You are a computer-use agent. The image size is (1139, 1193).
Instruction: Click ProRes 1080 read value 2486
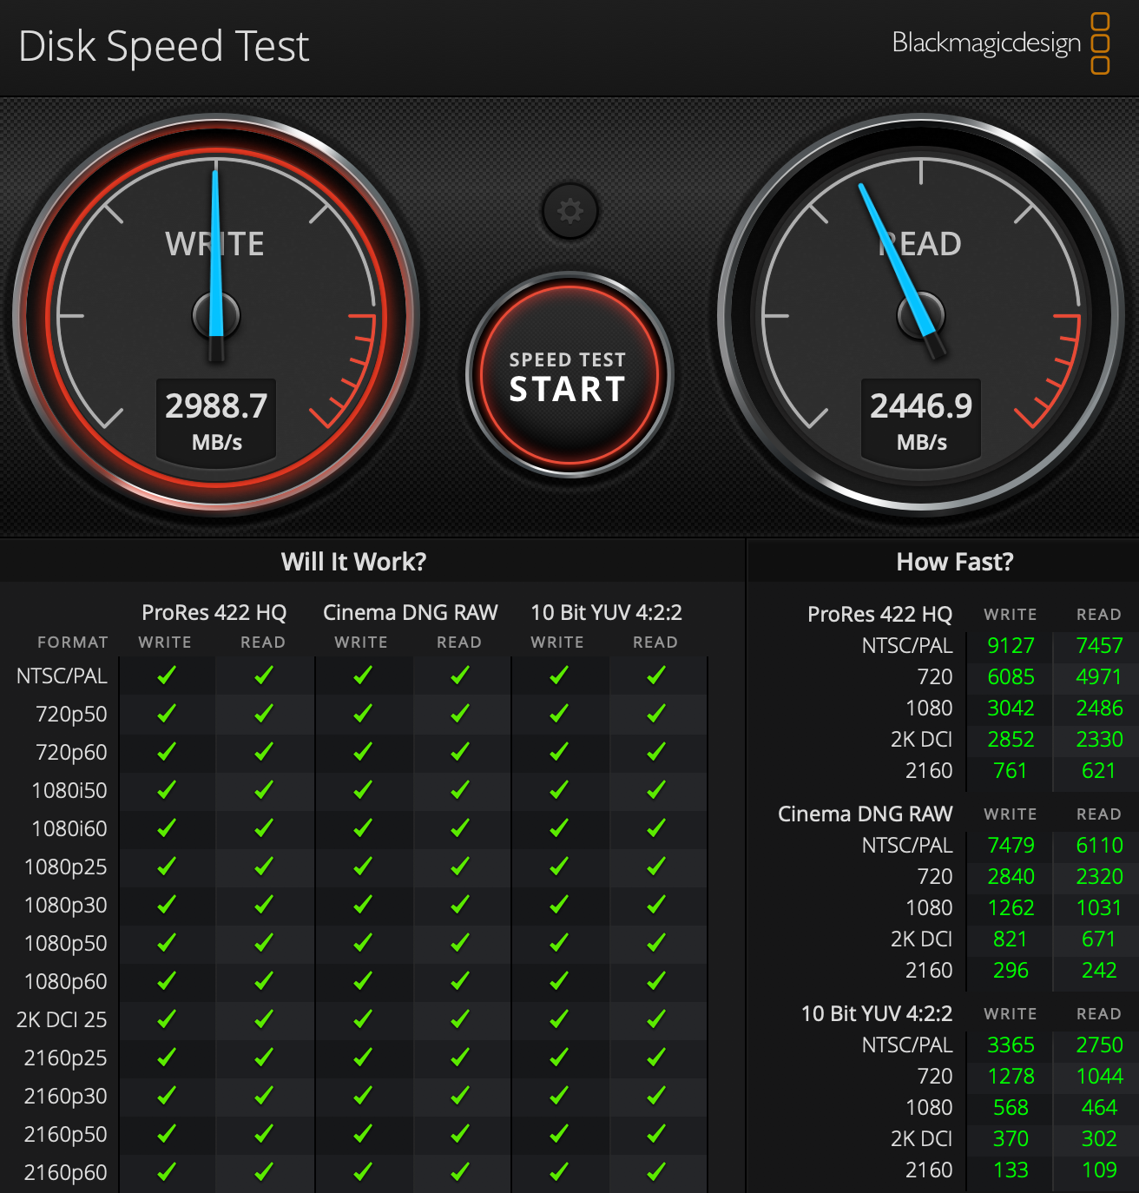point(1100,708)
